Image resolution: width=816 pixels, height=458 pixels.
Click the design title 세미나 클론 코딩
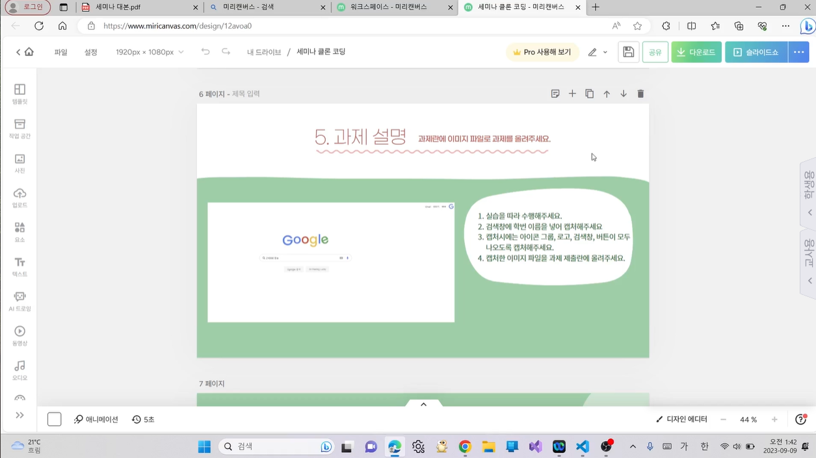coord(321,52)
